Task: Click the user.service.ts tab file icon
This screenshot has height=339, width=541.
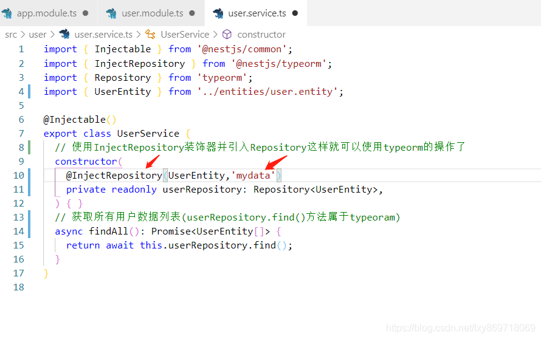Action: [x=218, y=13]
